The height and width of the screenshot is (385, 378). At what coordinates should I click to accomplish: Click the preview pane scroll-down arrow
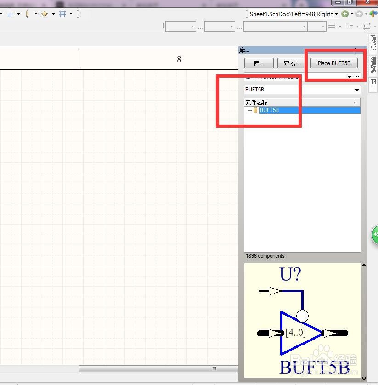[364, 379]
